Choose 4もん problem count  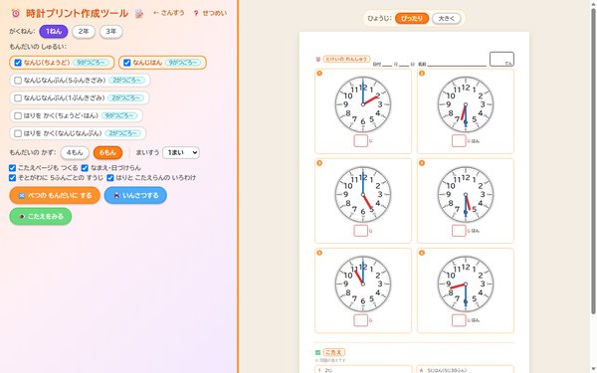coord(75,152)
